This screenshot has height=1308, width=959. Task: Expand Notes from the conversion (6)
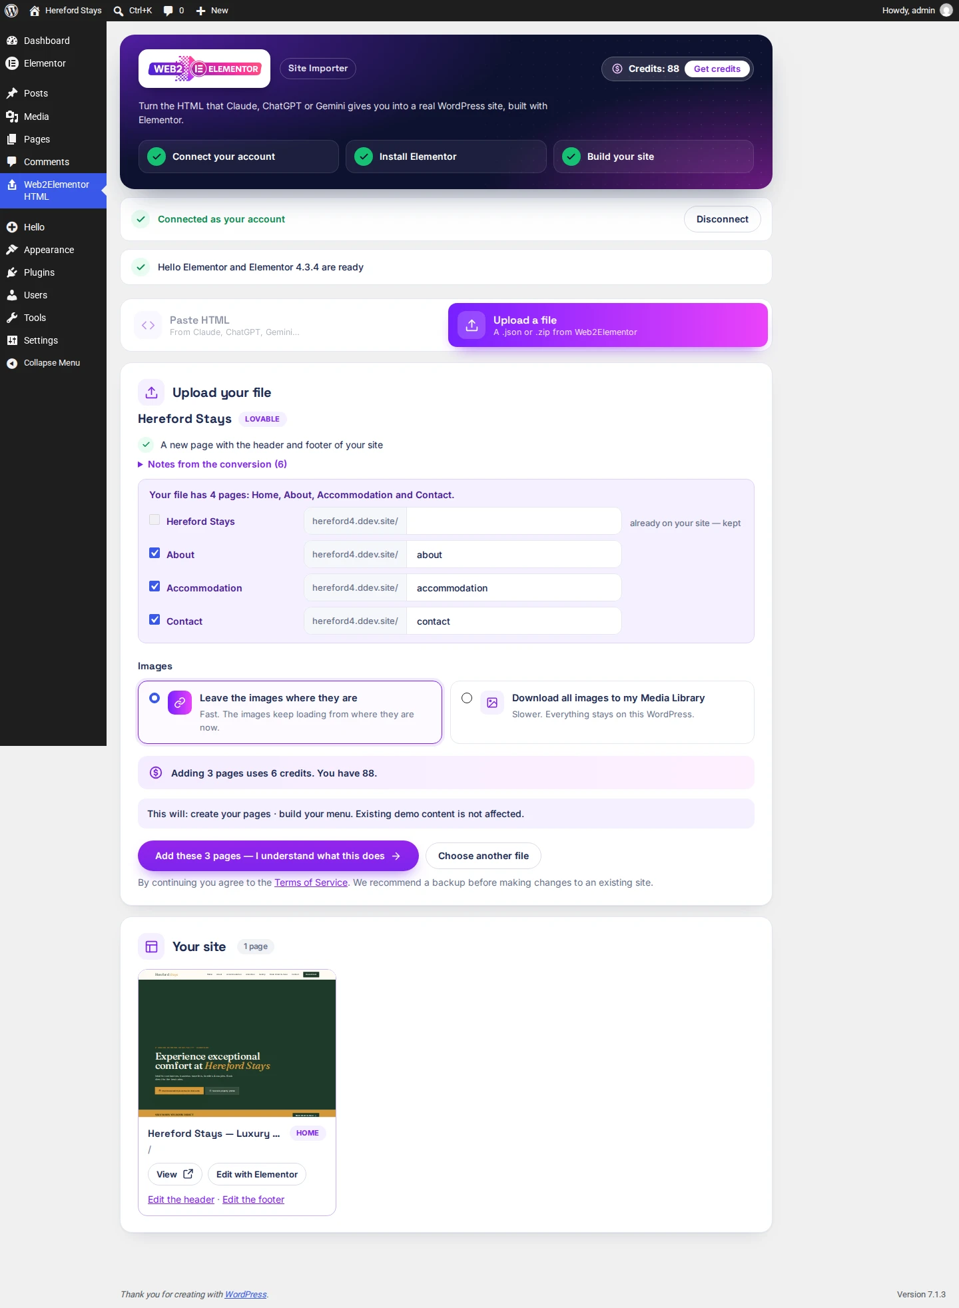pos(212,464)
